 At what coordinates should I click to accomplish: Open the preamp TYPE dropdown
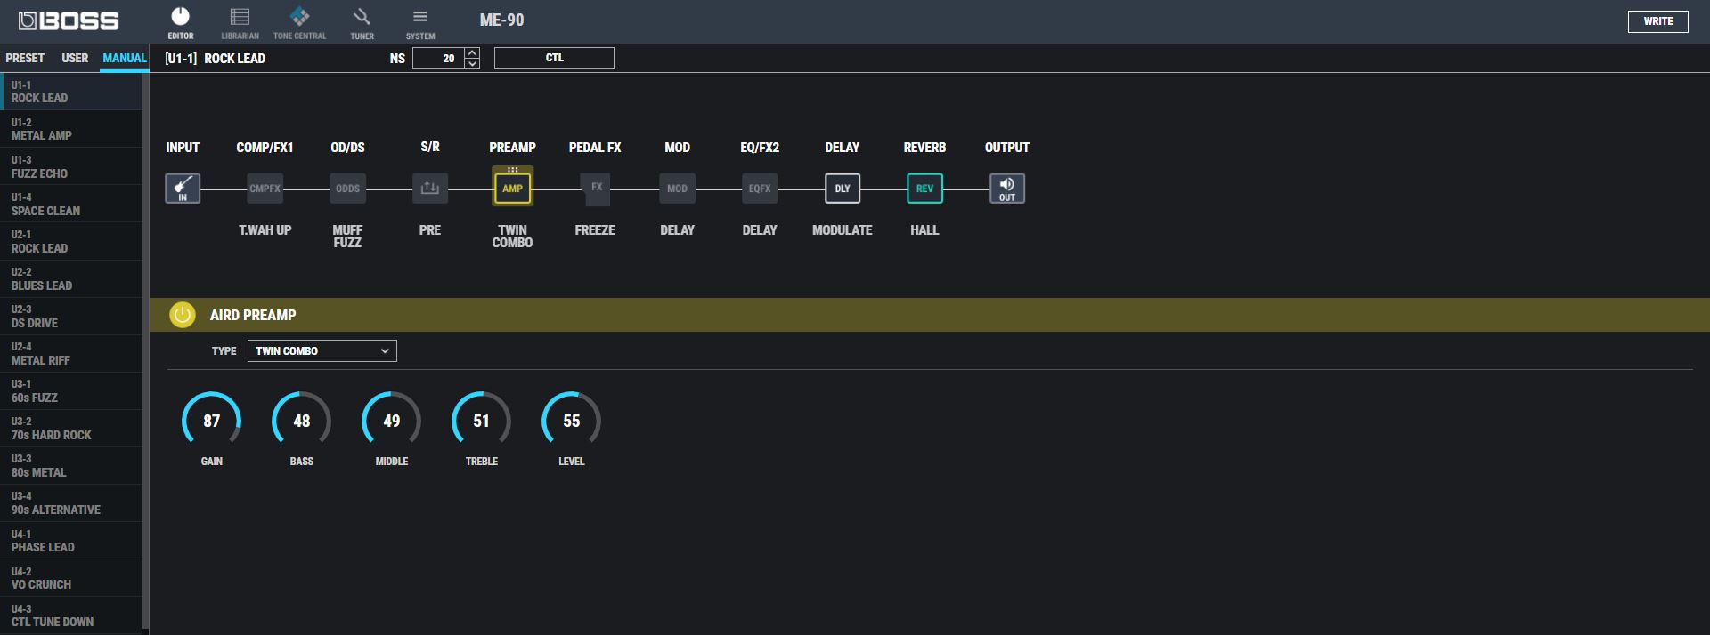coord(322,351)
